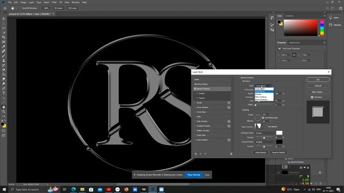
Task: Switch to the Swatches tab
Action: [289, 16]
